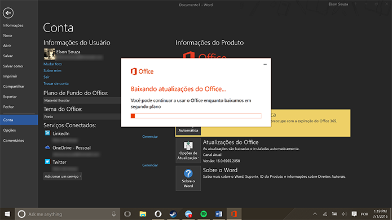Click Gerenciar next to Twitter
This screenshot has width=392, height=220.
tap(150, 165)
